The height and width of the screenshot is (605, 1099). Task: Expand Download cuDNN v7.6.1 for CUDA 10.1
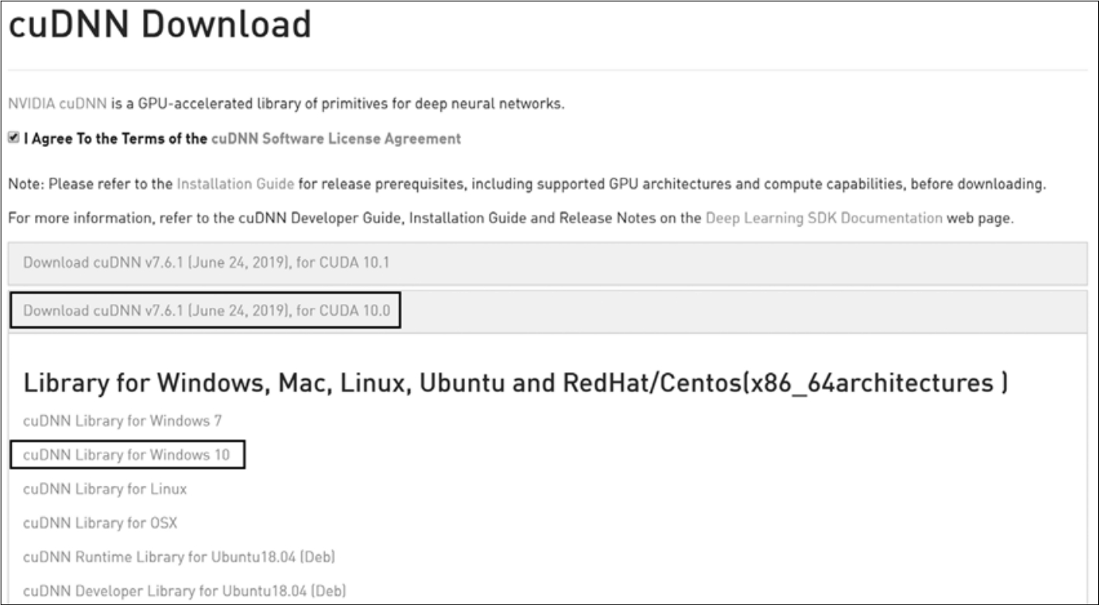click(206, 262)
